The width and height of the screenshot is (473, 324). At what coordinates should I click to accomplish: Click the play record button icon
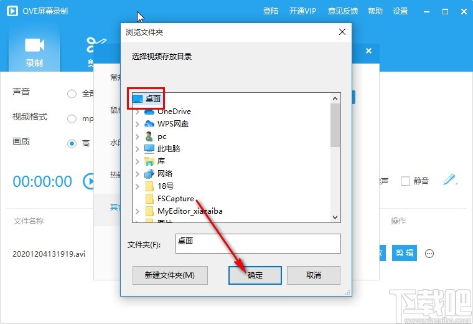click(x=88, y=181)
